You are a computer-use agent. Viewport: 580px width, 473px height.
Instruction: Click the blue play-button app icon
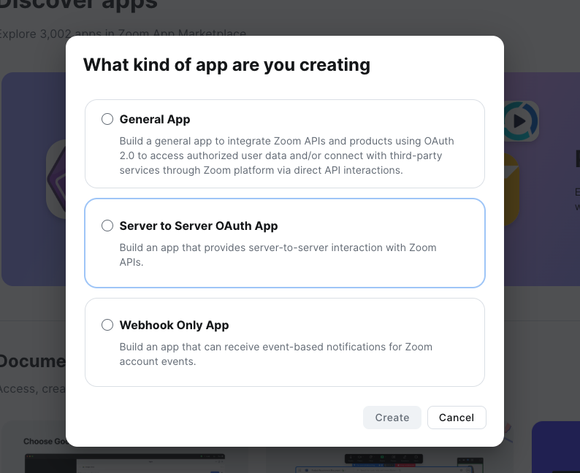pos(522,121)
